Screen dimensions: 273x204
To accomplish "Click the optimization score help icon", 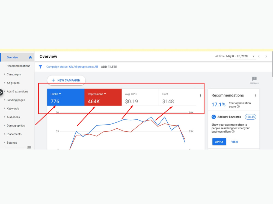I will coord(238,107).
